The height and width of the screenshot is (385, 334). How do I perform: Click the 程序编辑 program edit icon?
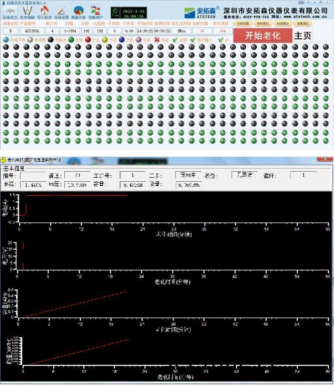point(27,11)
